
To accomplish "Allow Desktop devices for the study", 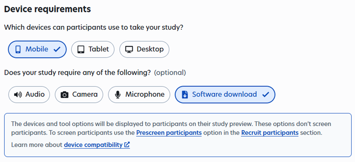I will point(144,49).
